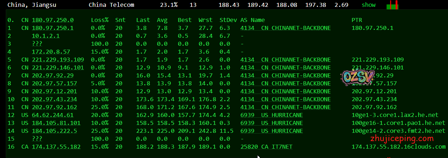Open hop 6 IP 221.229.146.101
This screenshot has height=158, width=448.
tap(58, 68)
